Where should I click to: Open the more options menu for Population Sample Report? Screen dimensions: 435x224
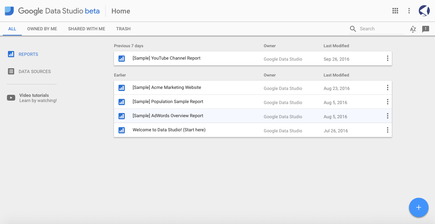[x=388, y=102]
